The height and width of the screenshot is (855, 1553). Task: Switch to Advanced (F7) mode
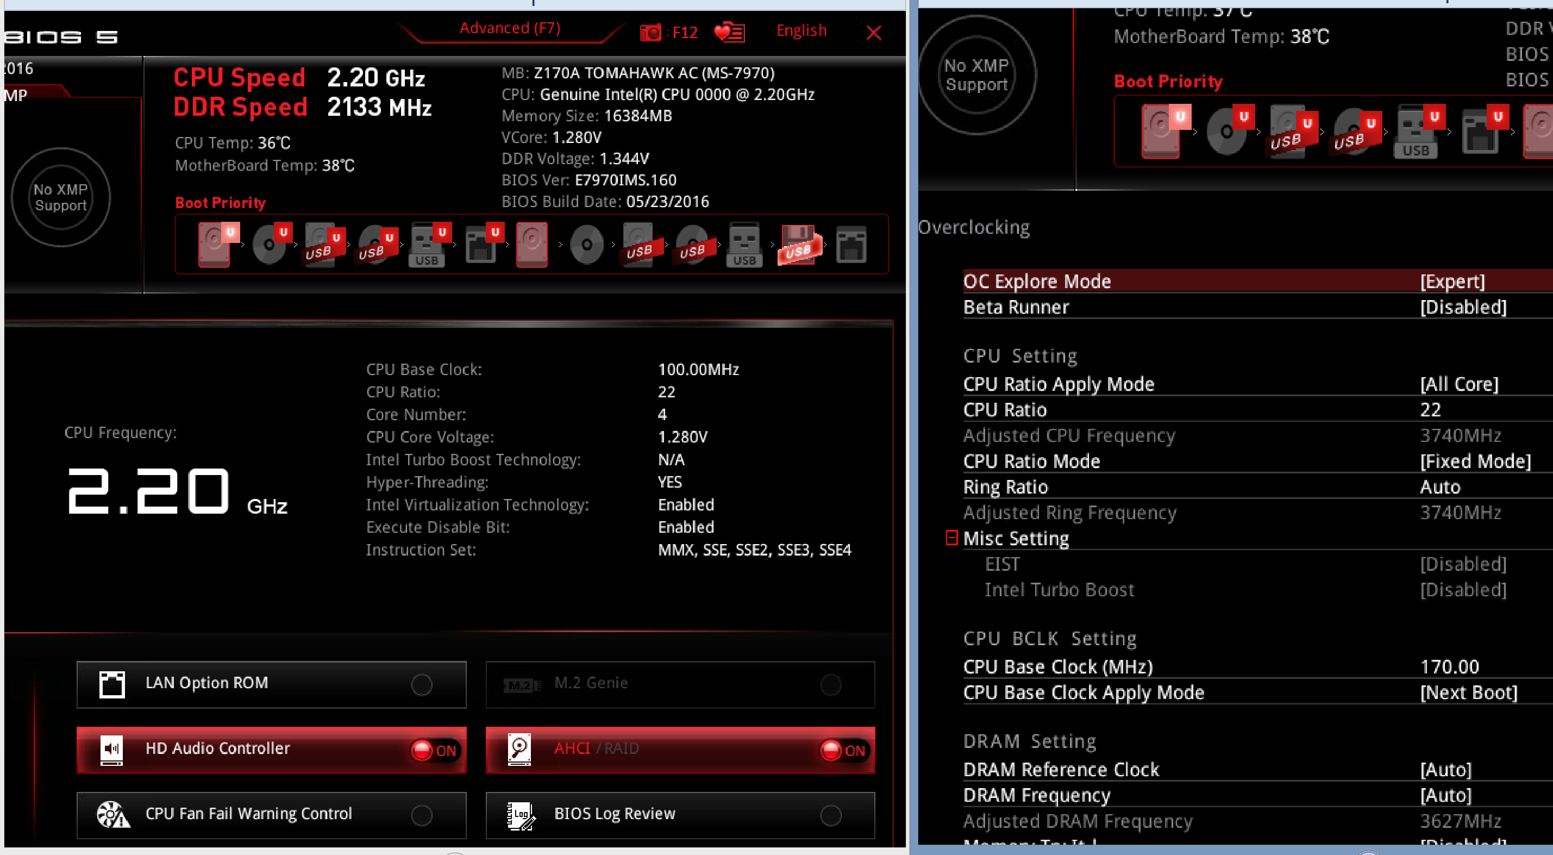coord(510,28)
